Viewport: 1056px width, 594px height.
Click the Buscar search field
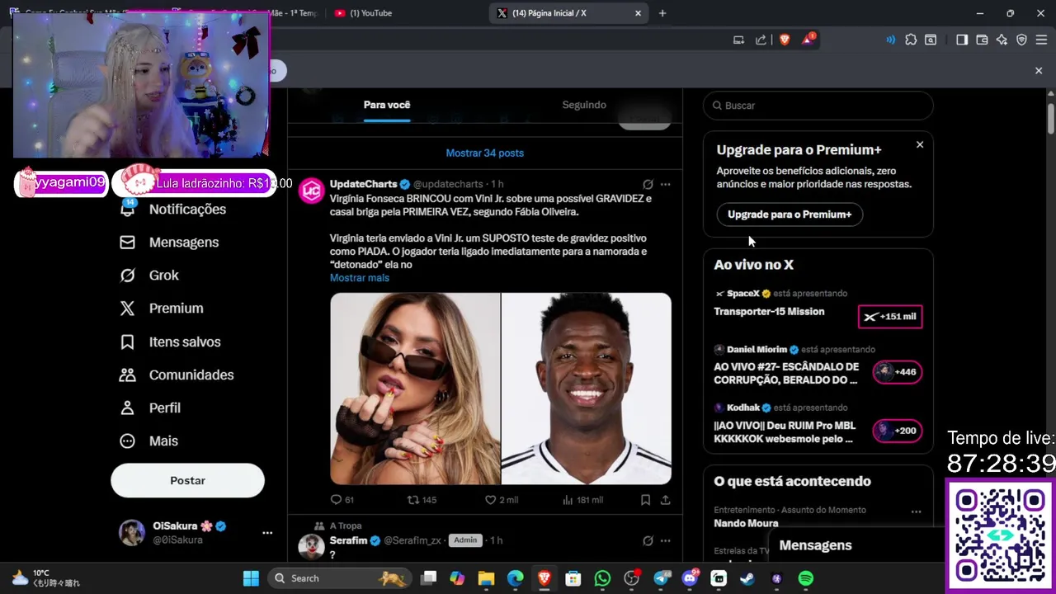pyautogui.click(x=818, y=106)
